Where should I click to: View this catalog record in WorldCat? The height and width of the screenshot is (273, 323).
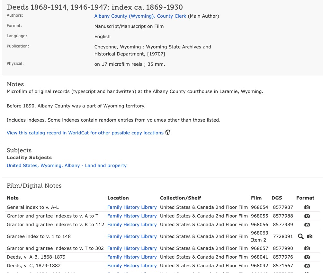click(x=85, y=133)
